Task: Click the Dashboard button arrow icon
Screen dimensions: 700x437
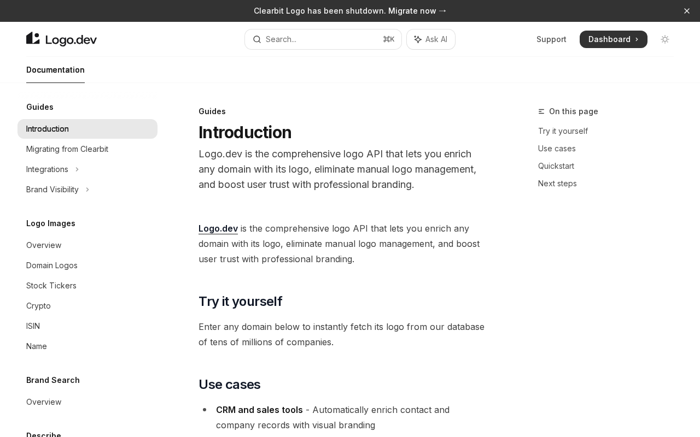Action: 637,39
